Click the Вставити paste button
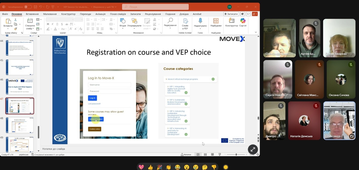 (8, 23)
